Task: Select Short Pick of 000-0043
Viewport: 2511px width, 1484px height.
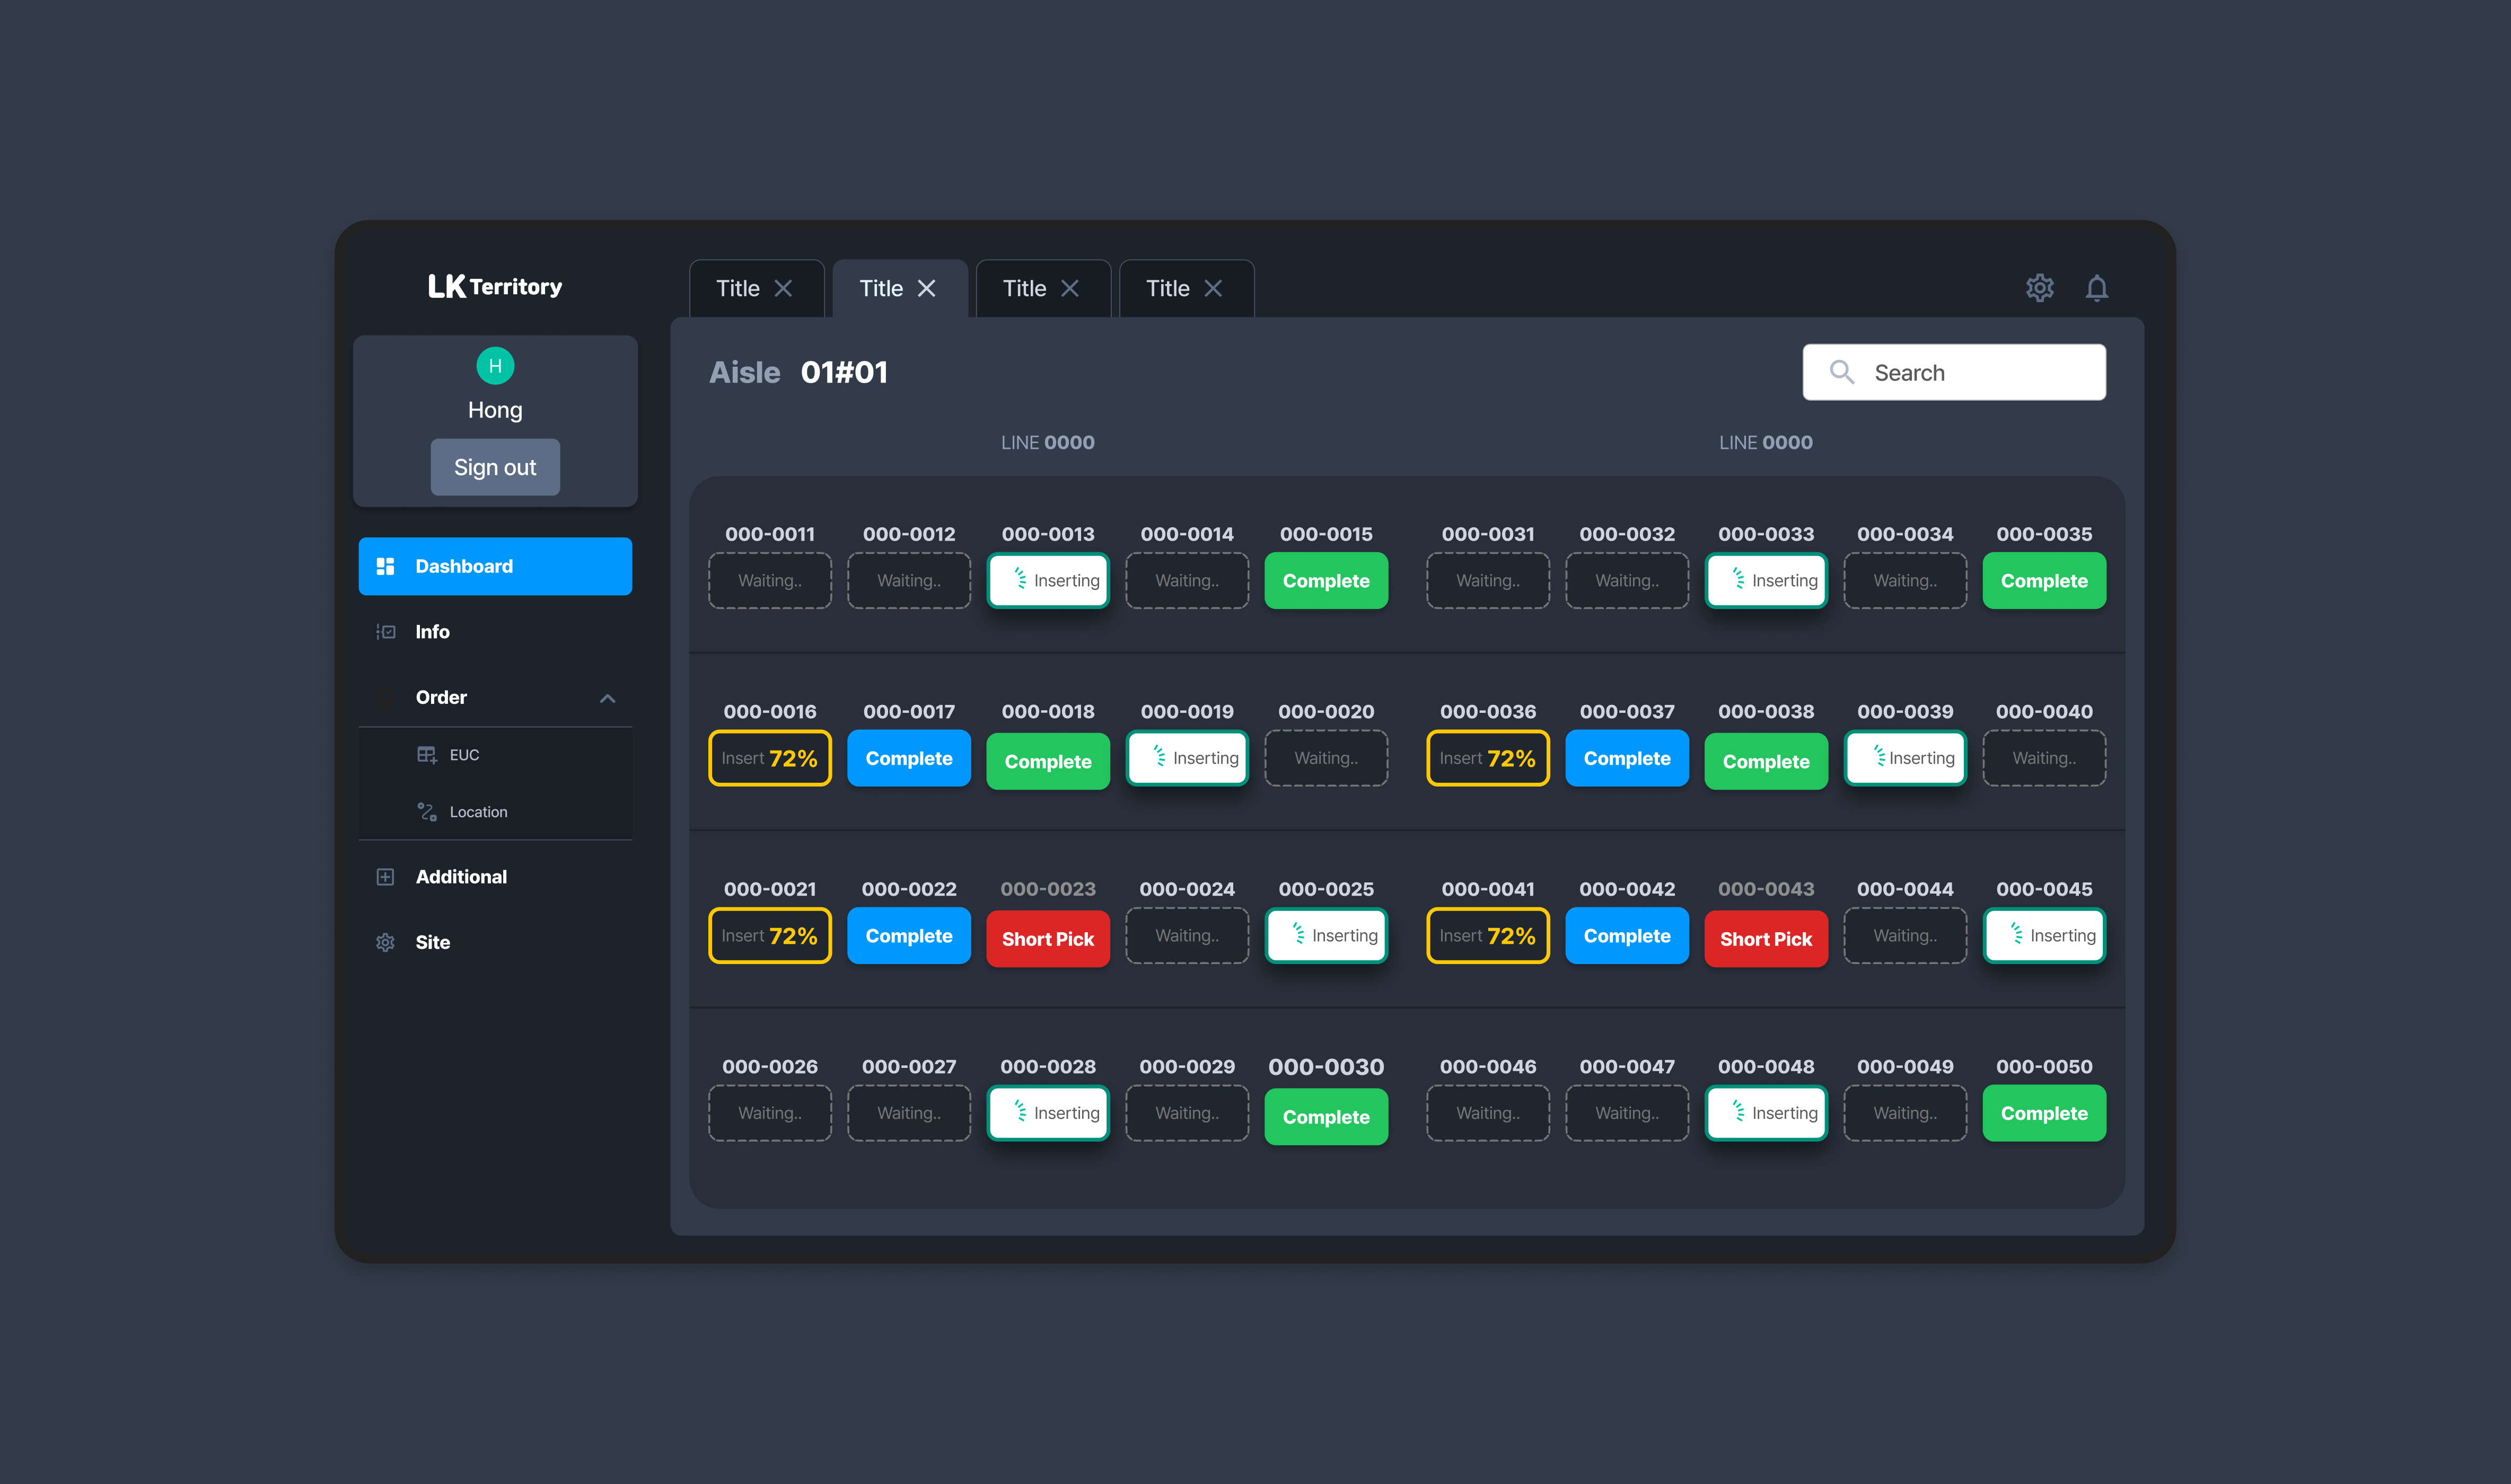Action: click(x=1766, y=939)
